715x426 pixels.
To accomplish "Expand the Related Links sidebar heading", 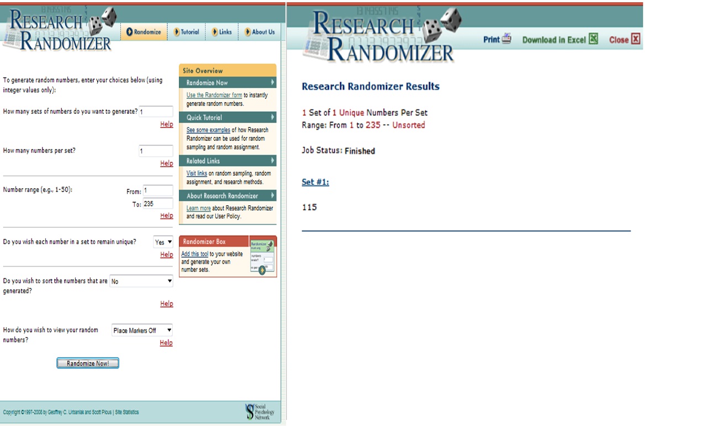I will point(227,161).
